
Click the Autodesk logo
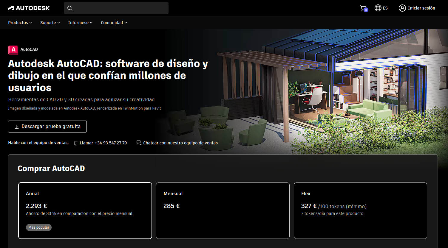pyautogui.click(x=29, y=8)
